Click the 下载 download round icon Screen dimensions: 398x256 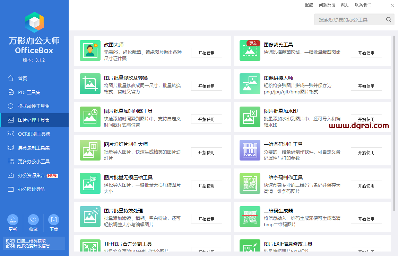coord(54,220)
